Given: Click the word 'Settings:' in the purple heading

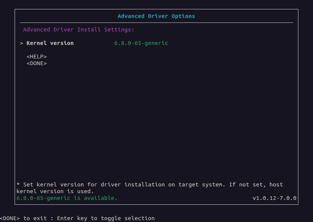Looking at the screenshot, I should point(119,30).
